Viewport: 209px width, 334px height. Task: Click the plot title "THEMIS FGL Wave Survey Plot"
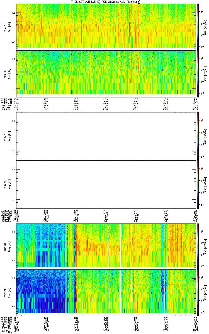[x=106, y=2]
